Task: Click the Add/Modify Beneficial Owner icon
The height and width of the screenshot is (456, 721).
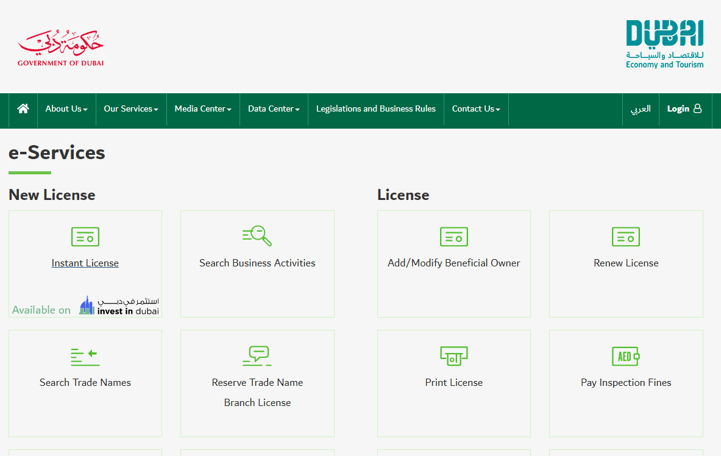Action: tap(453, 237)
